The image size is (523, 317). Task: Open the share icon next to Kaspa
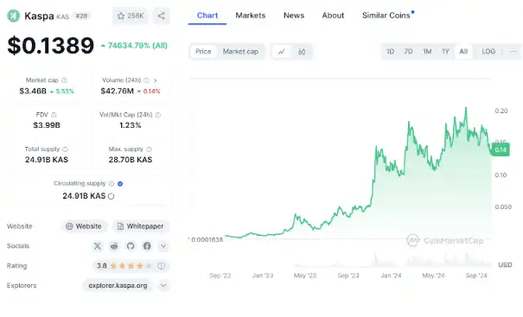[x=162, y=16]
